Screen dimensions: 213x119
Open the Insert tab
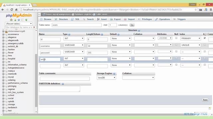click(x=102, y=19)
